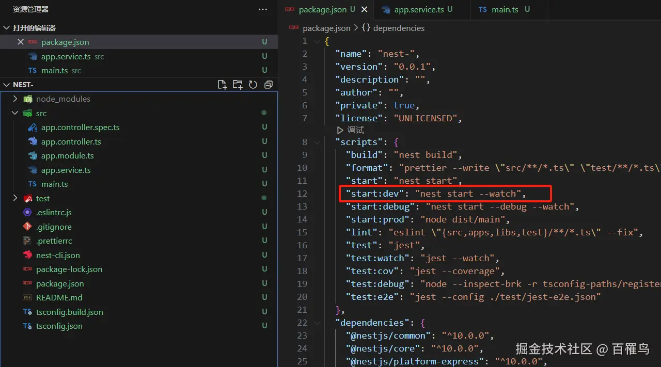The image size is (661, 367).
Task: Open app.module.ts in the file tree
Action: coord(68,155)
